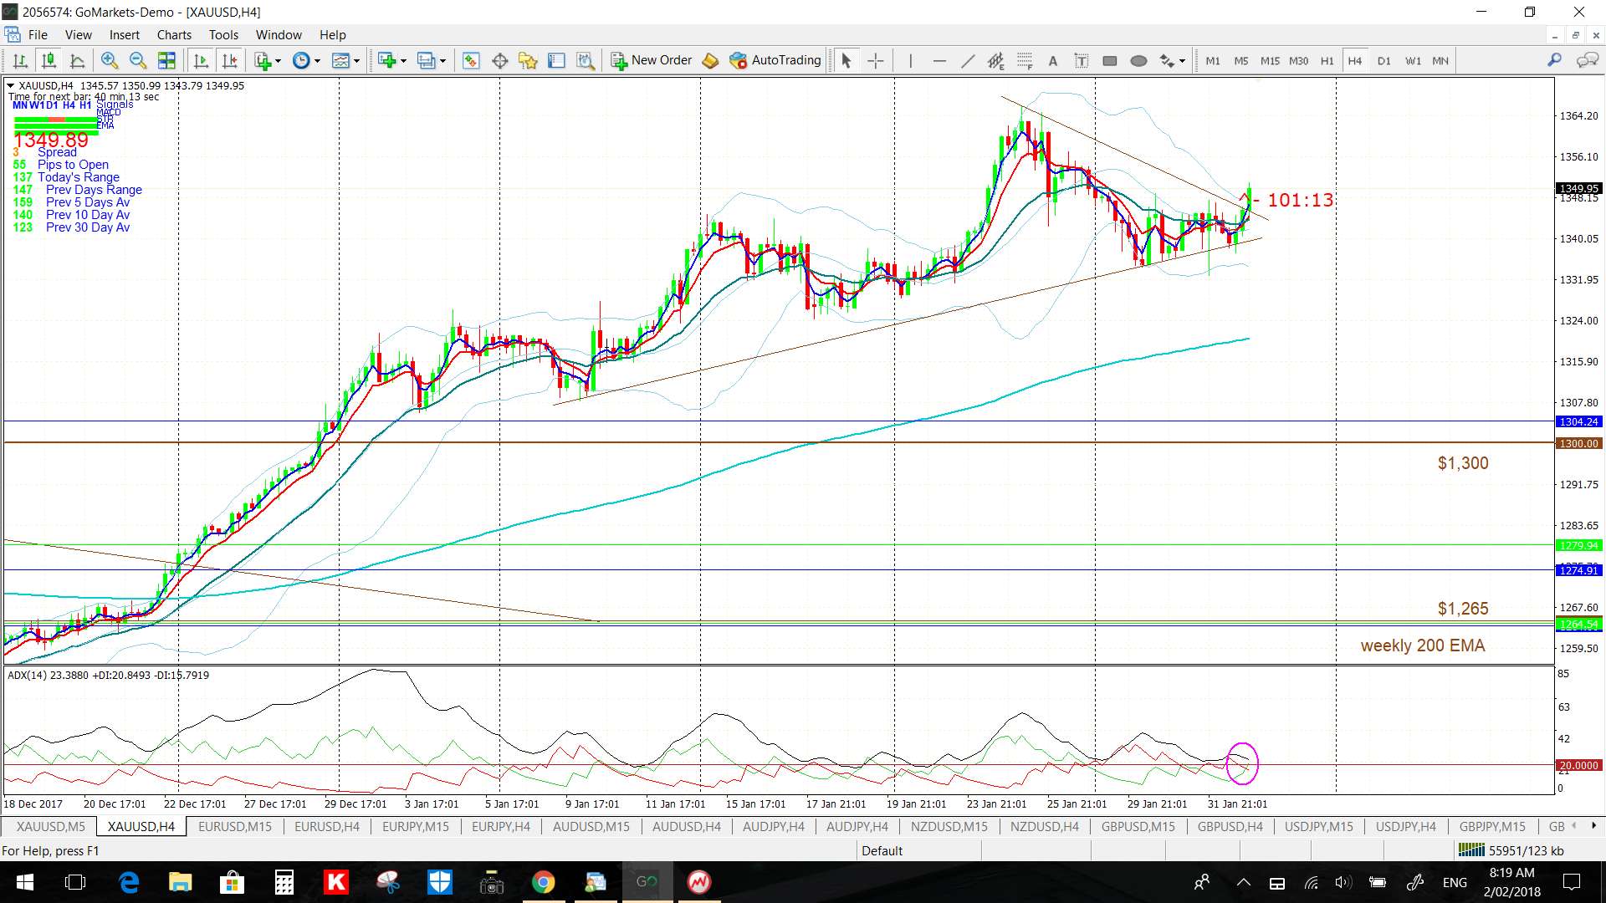Click the New Order button

652,60
